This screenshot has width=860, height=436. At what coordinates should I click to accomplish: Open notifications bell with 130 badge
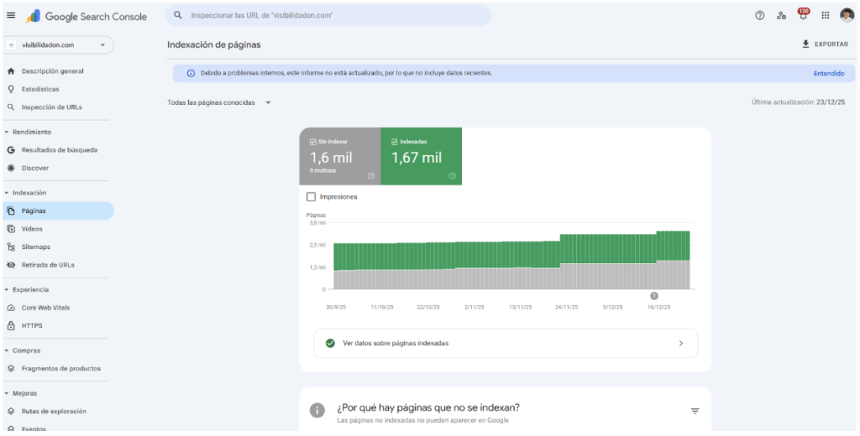(803, 14)
